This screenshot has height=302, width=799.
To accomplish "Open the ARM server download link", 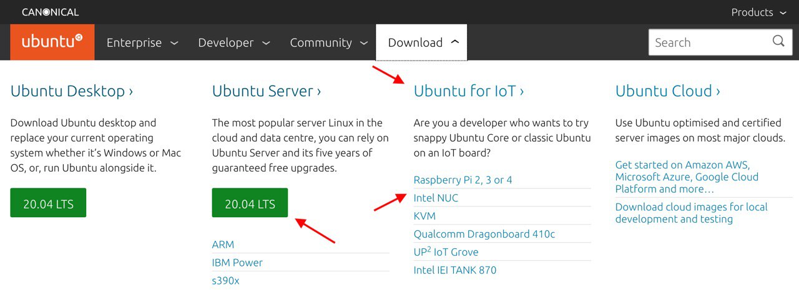I will click(223, 245).
